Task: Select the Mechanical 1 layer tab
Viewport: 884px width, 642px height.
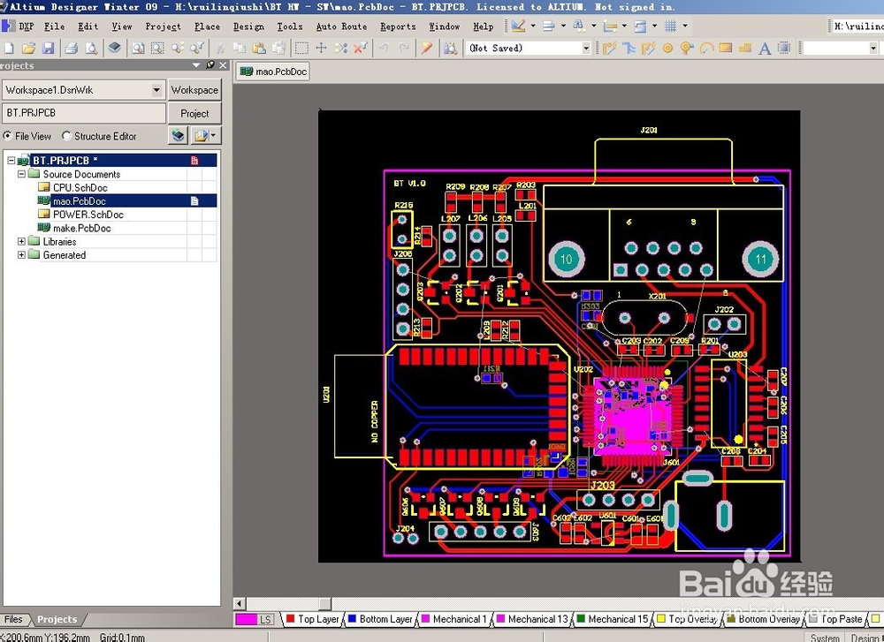Action: point(453,619)
